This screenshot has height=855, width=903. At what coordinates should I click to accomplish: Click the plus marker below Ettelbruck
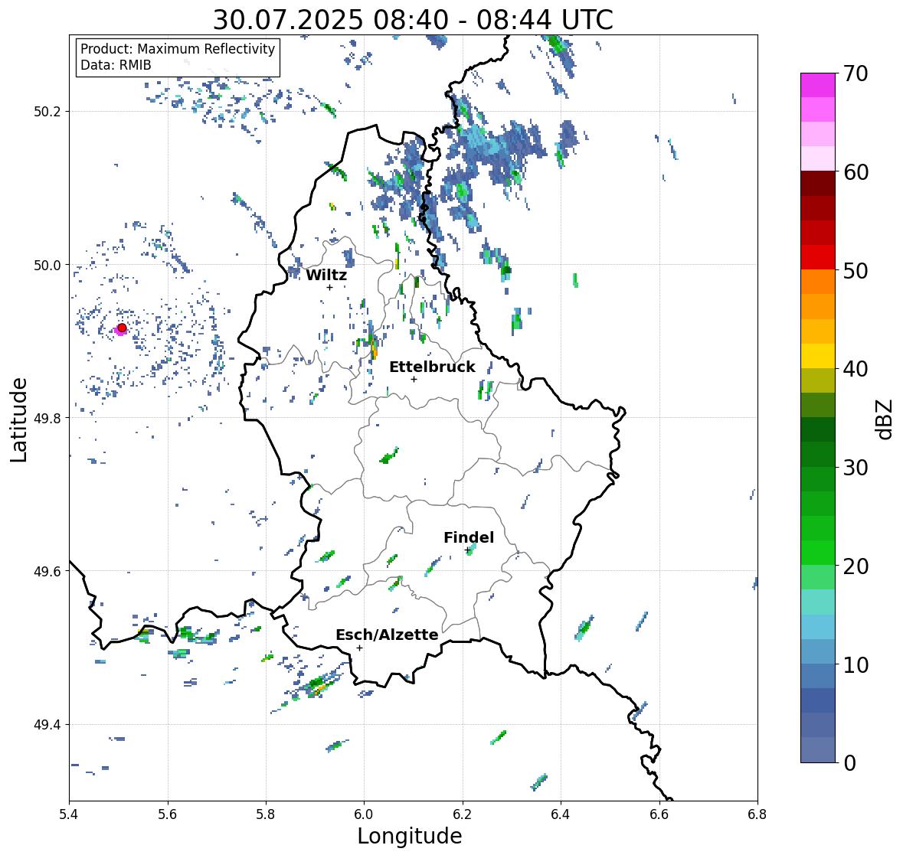(414, 379)
